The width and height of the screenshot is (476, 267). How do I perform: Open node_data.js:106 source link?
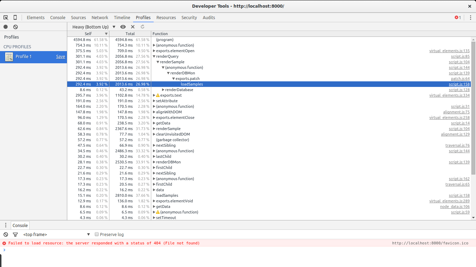(x=455, y=207)
